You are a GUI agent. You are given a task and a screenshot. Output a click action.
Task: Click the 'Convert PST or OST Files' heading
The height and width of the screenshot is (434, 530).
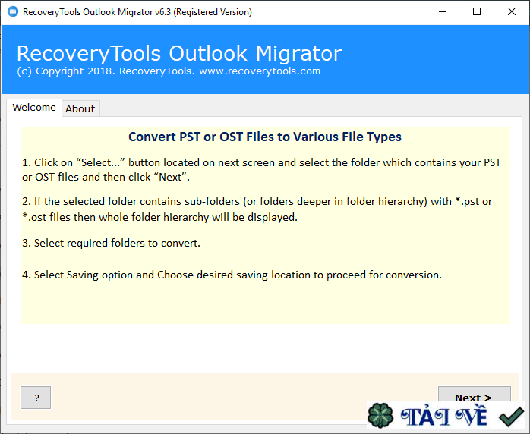pos(265,137)
